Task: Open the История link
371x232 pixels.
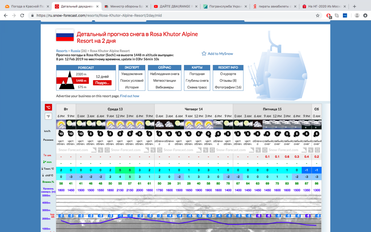Action: coord(132,87)
